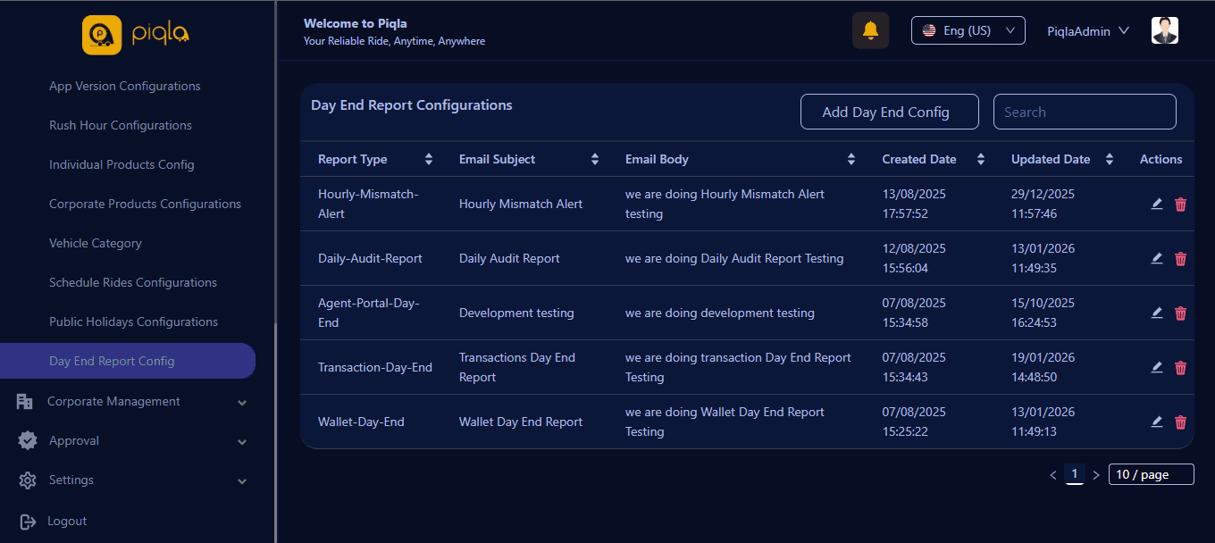This screenshot has width=1215, height=543.
Task: Open the Eng (US) language dropdown
Action: click(968, 30)
